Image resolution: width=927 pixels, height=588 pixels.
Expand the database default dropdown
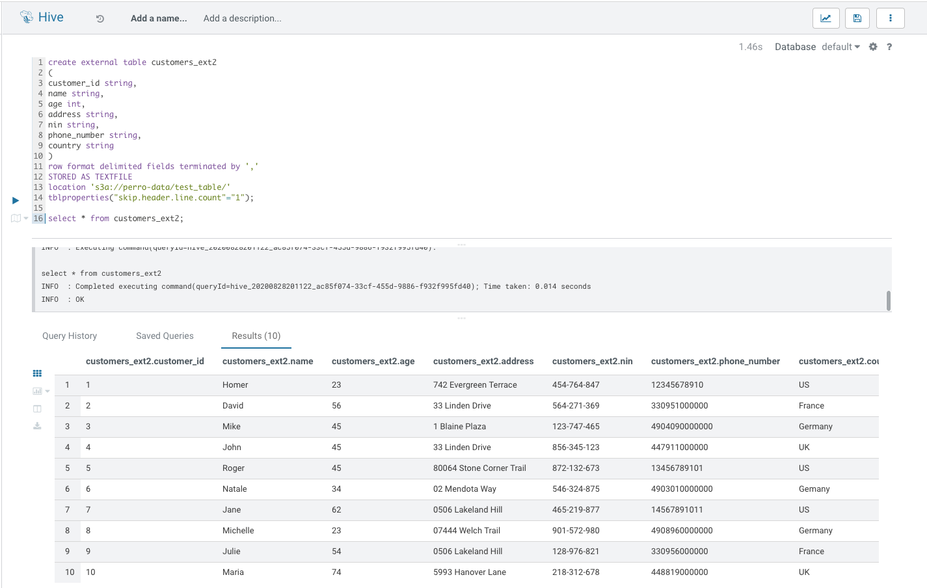[x=840, y=47]
